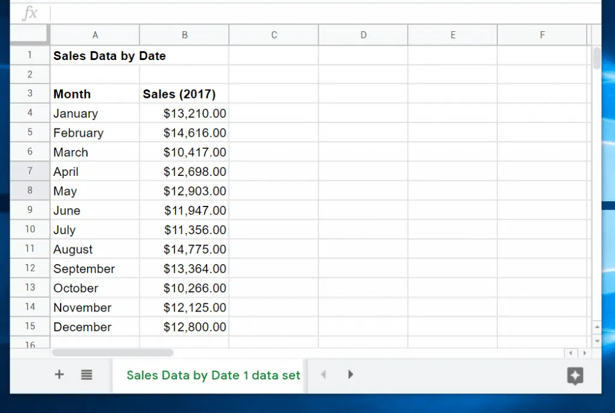The width and height of the screenshot is (615, 413).
Task: Click the previous sheet navigation arrow
Action: [323, 374]
